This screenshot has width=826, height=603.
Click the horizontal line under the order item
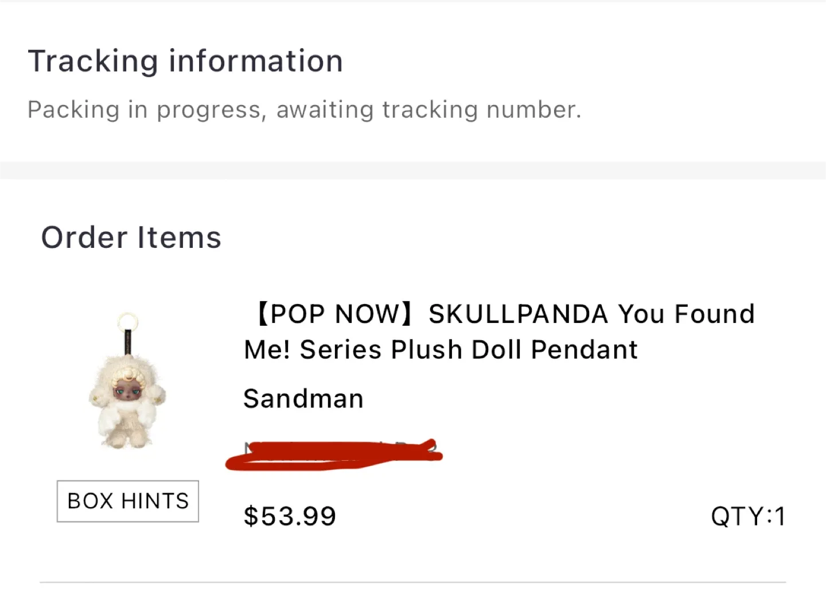[413, 582]
